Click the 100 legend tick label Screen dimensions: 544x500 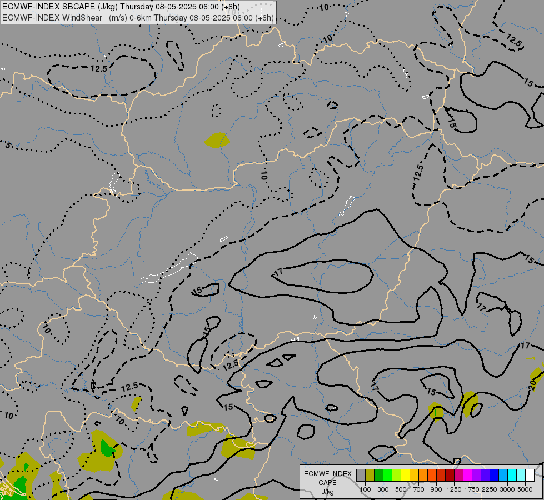[365, 489]
